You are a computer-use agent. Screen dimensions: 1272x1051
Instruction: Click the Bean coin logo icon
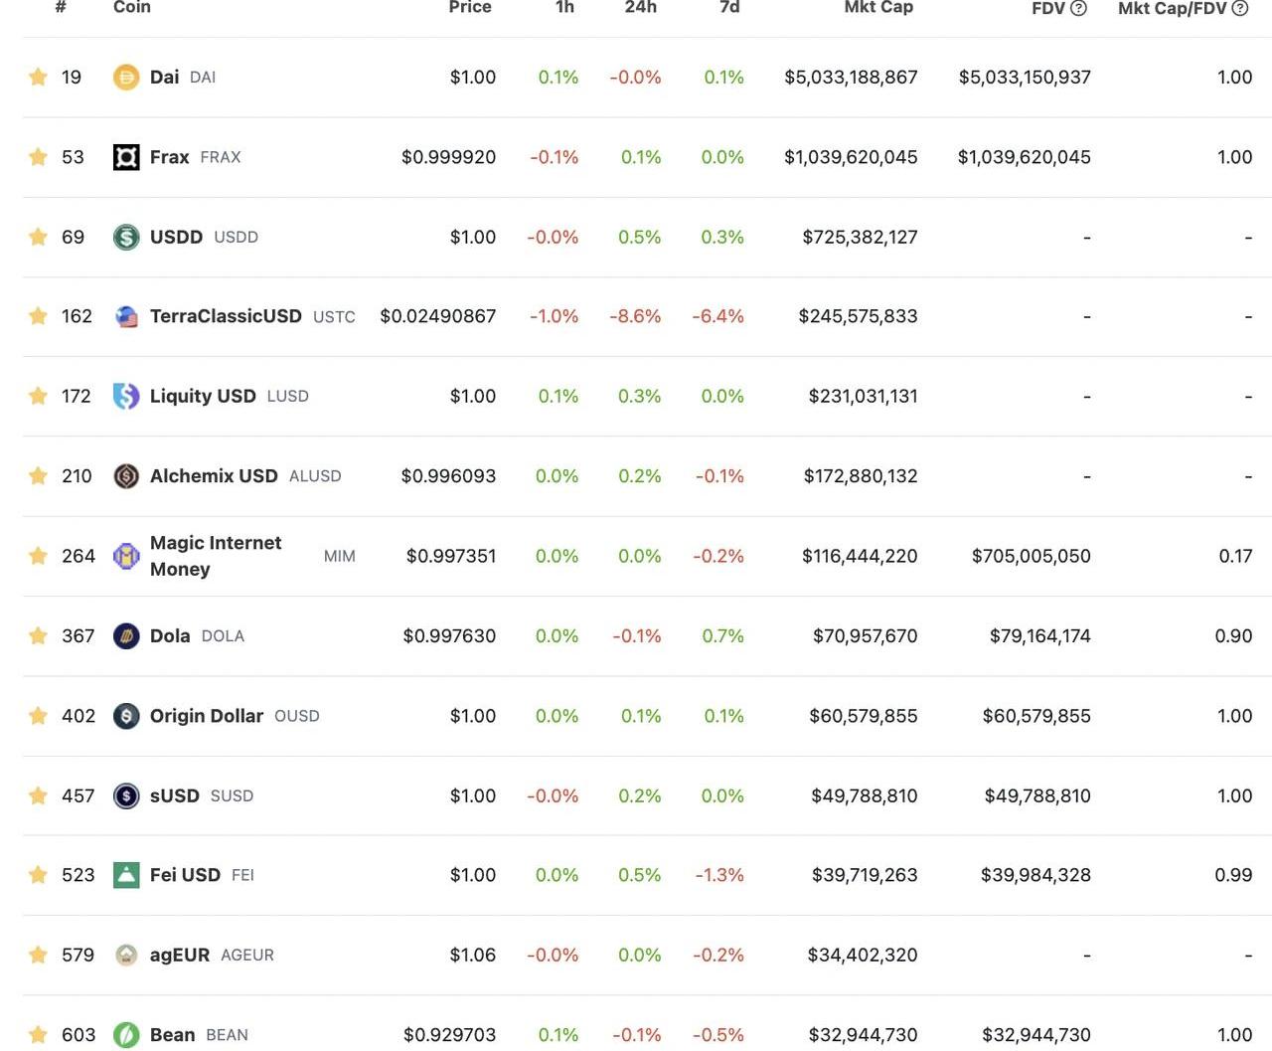(126, 1035)
